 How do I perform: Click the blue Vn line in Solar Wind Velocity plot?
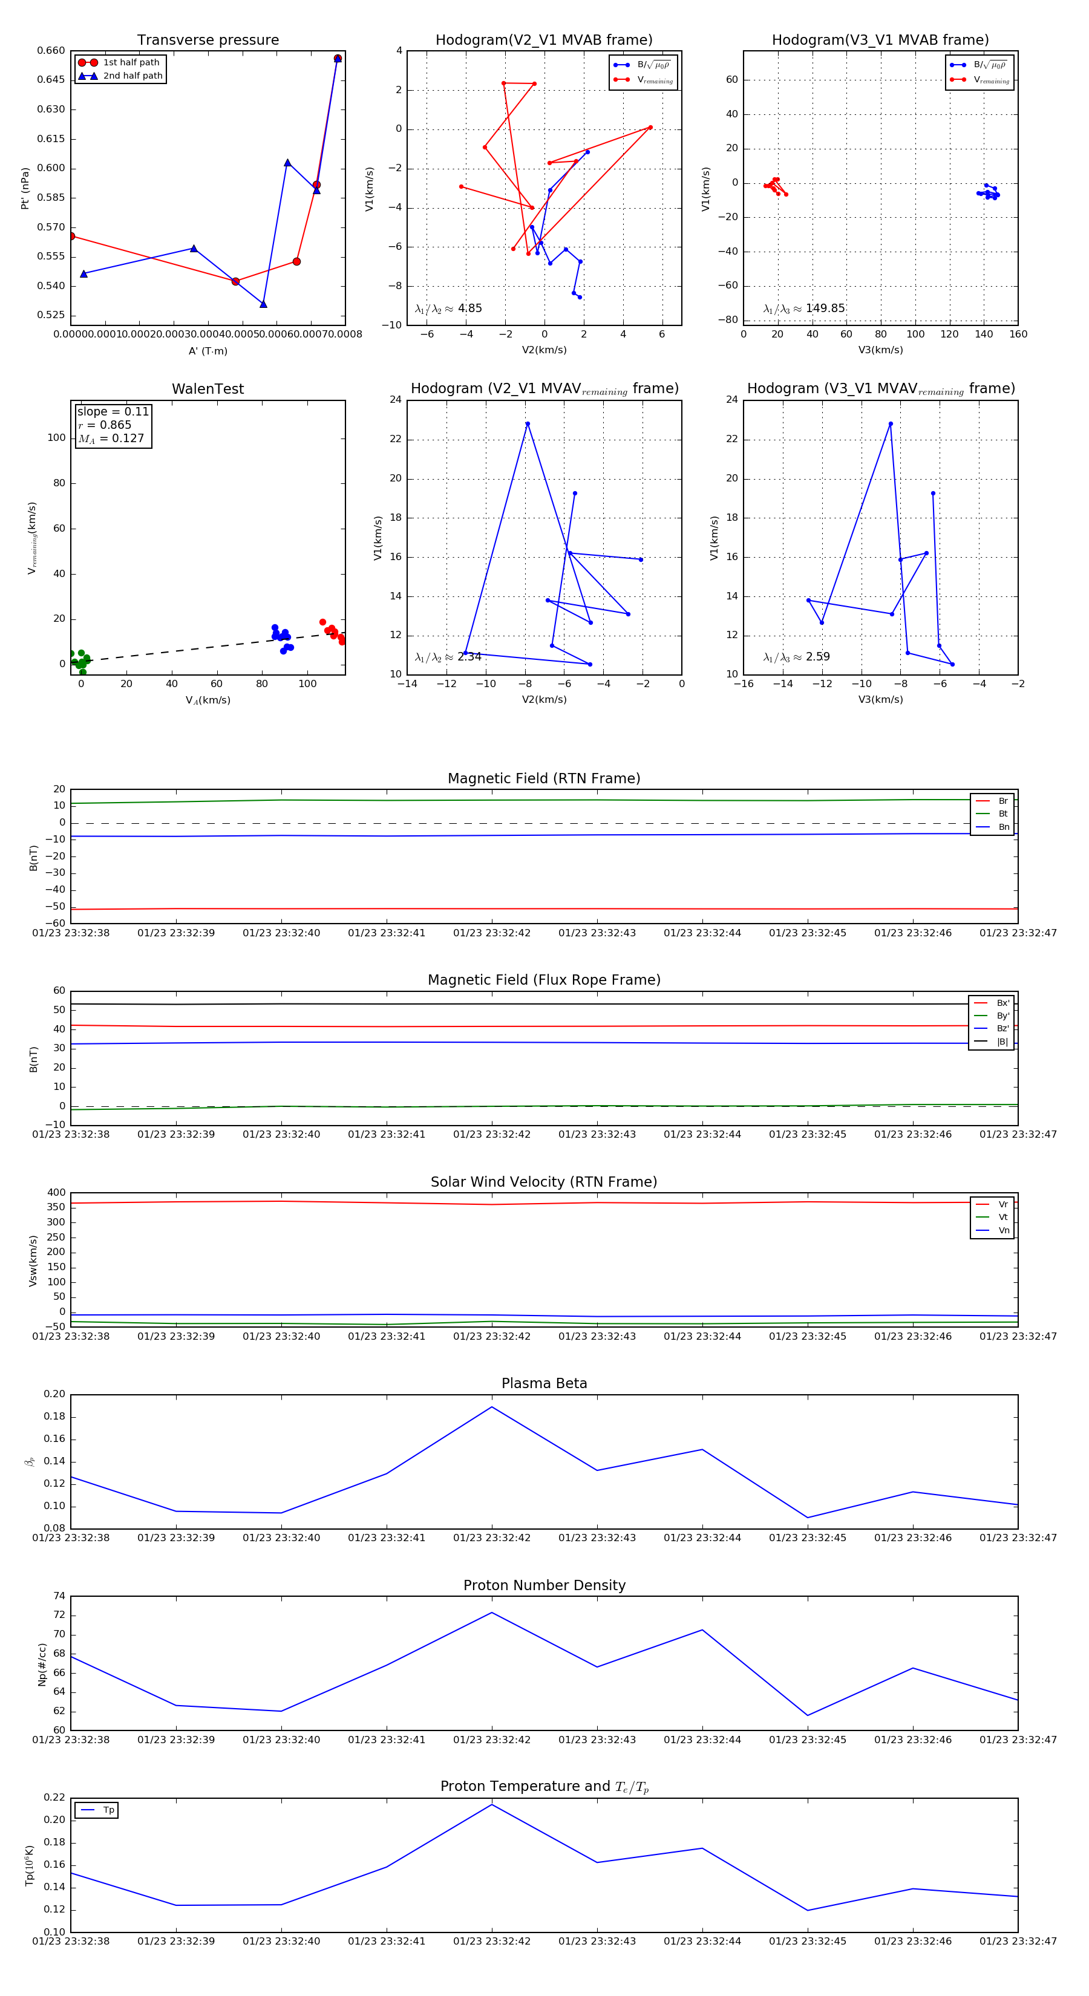544,1315
